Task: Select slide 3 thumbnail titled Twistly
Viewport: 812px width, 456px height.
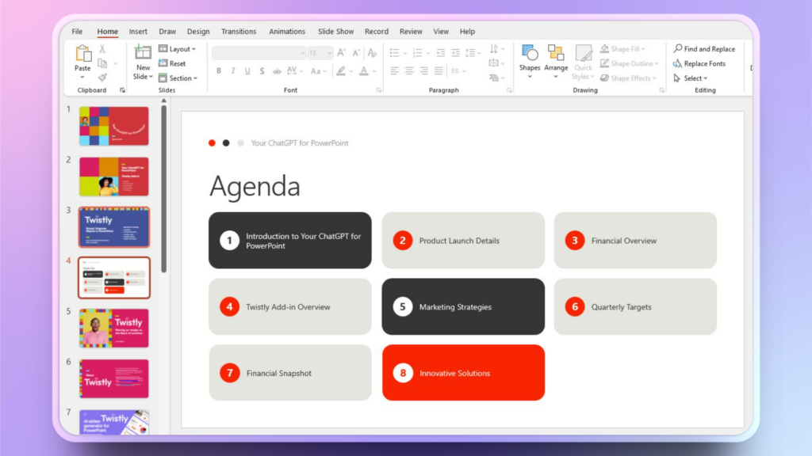Action: pos(114,227)
